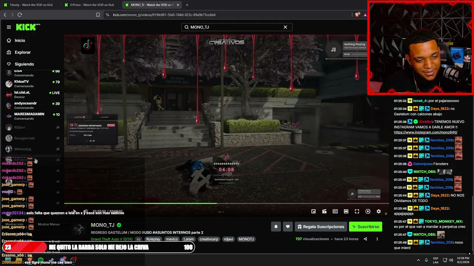Share the video

pos(365,239)
